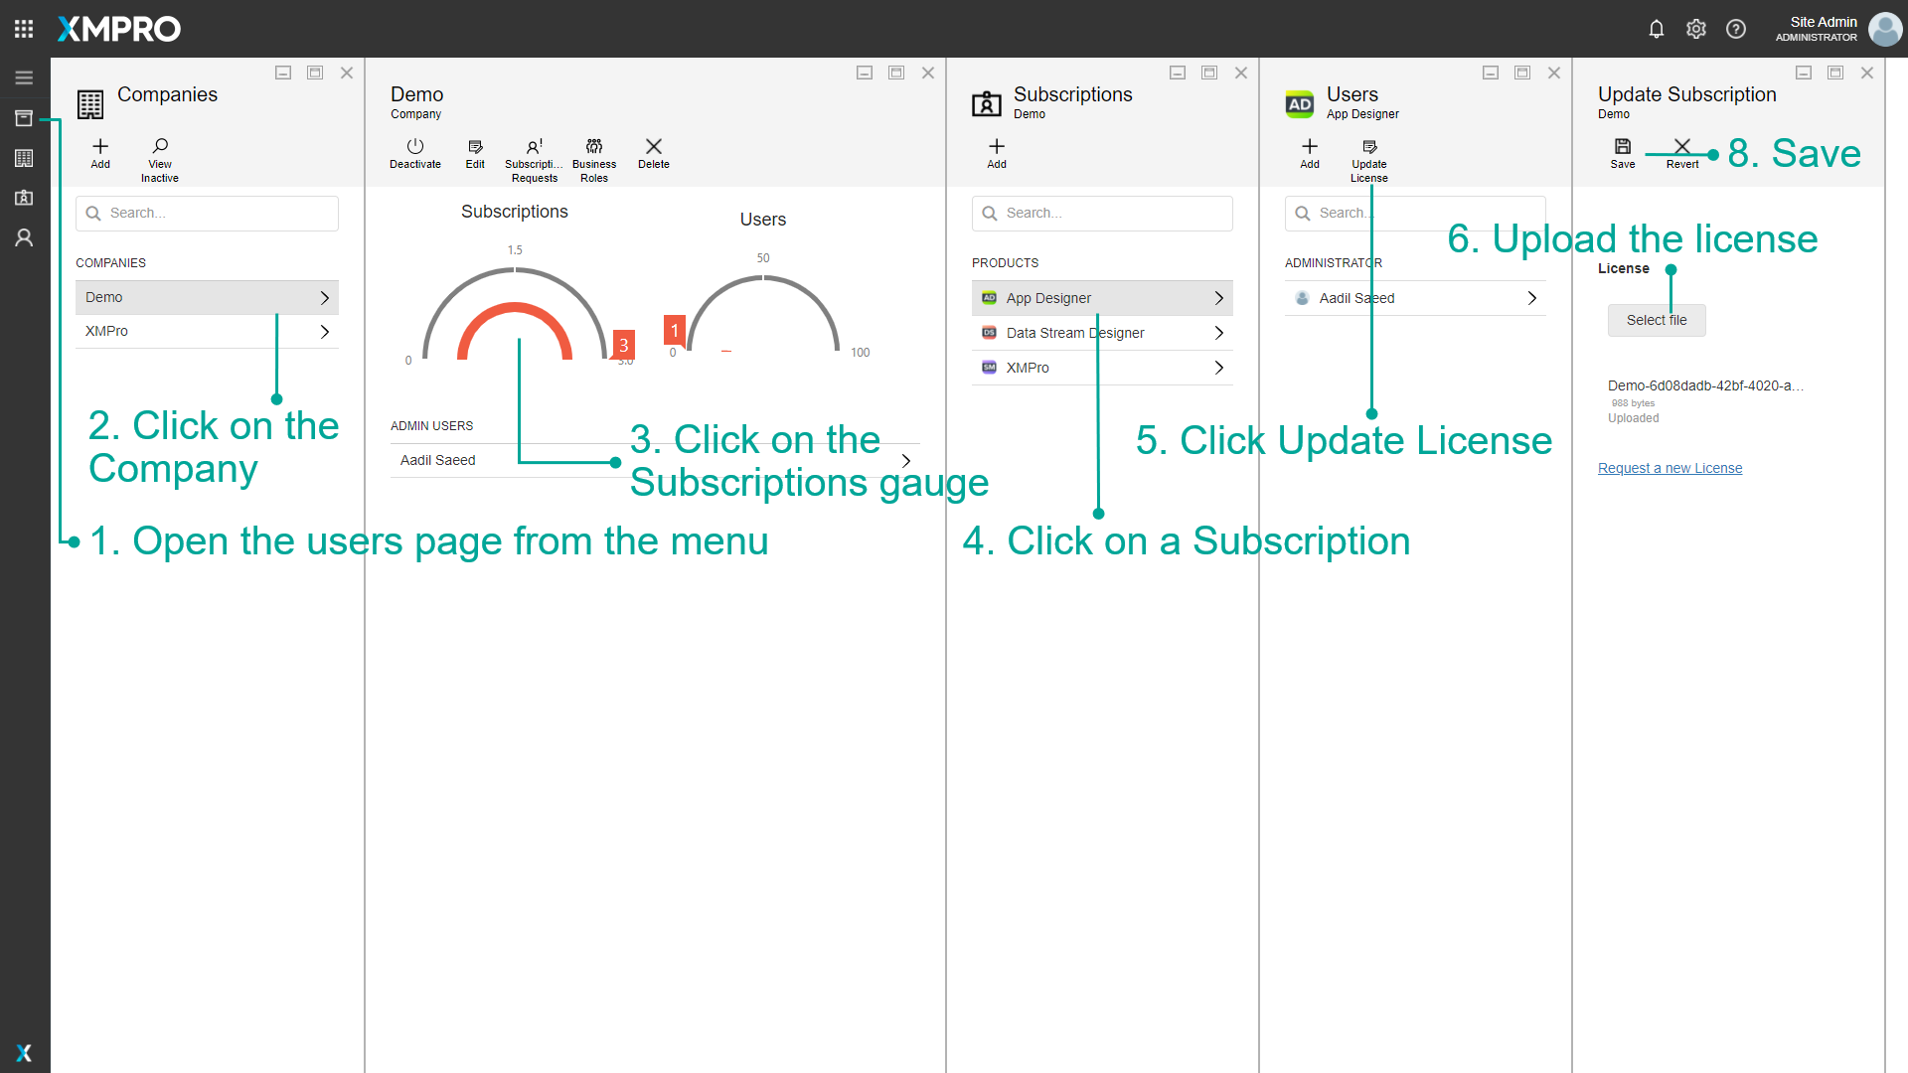Click the AD App Designer header icon
This screenshot has width=1908, height=1073.
pos(1300,103)
